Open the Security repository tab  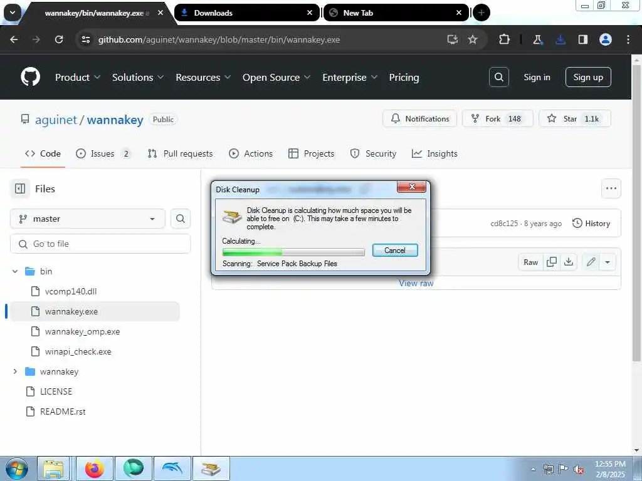point(373,153)
